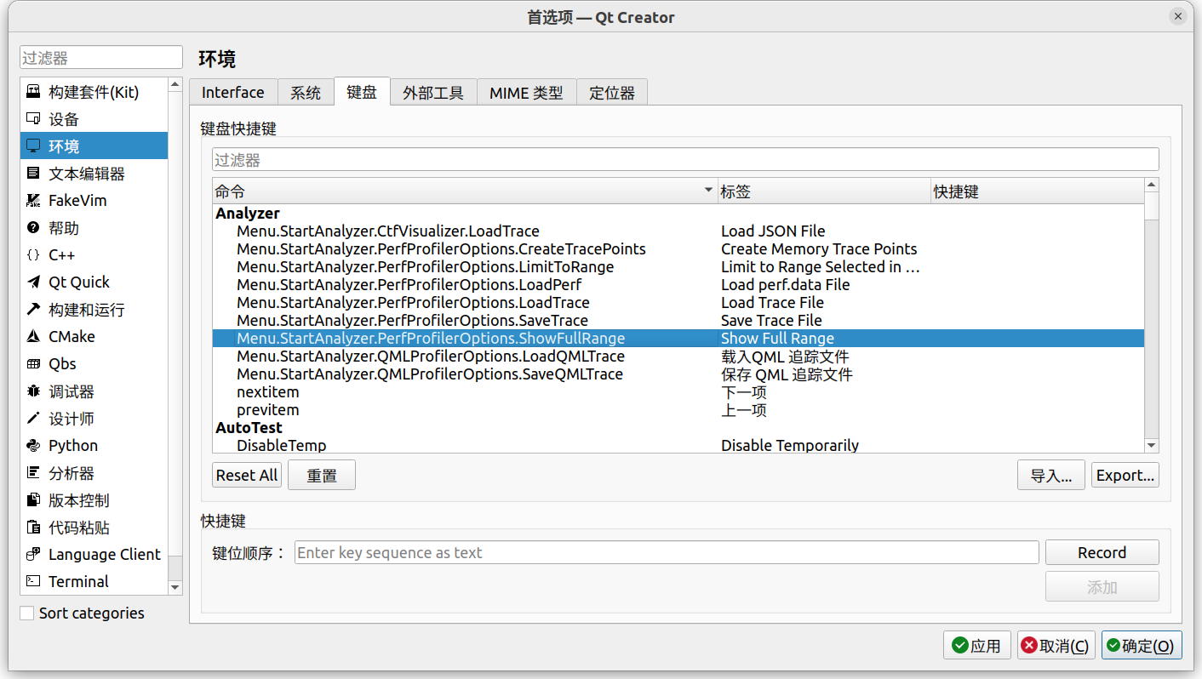The width and height of the screenshot is (1202, 679).
Task: Select the 构建和运行 hammer icon
Action: pos(33,310)
